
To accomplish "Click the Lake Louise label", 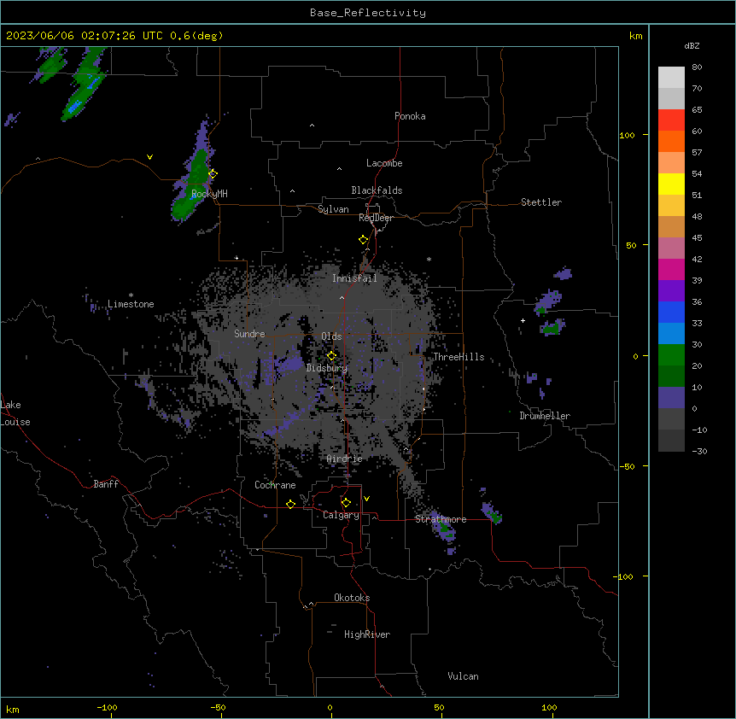I will click(x=15, y=413).
